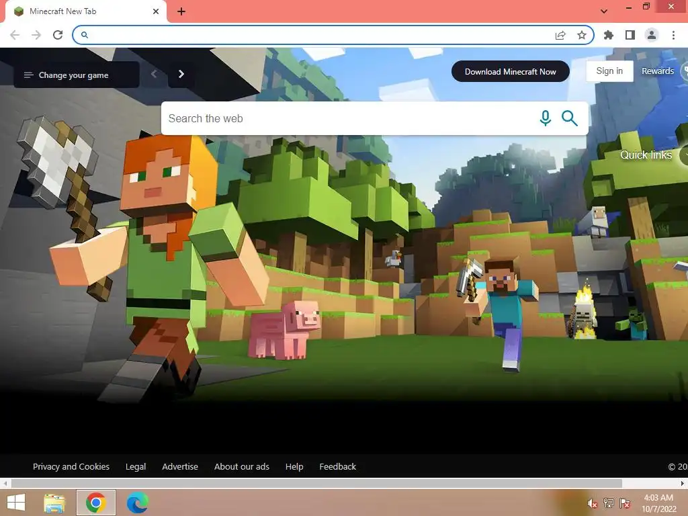This screenshot has width=688, height=516.
Task: Open the Rewards link
Action: point(658,71)
